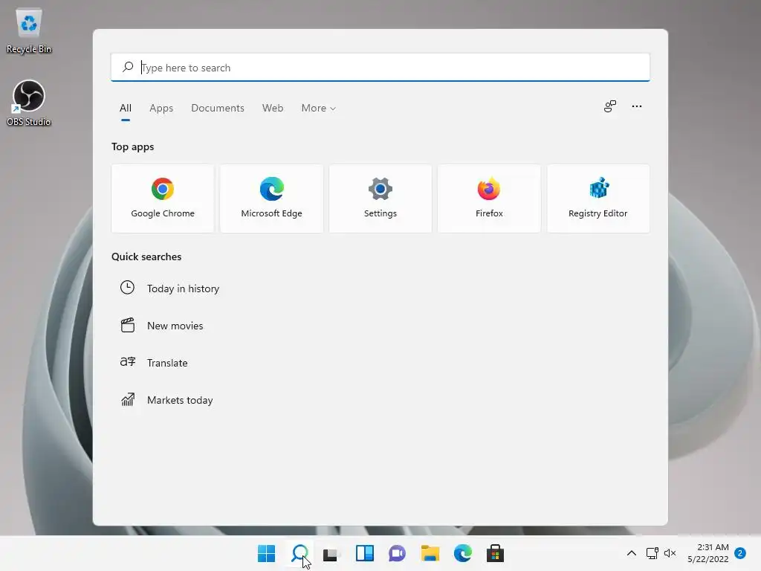Launch Microsoft Edge from the taskbar

pyautogui.click(x=462, y=553)
